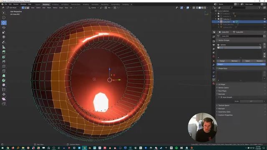Open the Edit Mode dropdown
The height and width of the screenshot is (150, 267).
pyautogui.click(x=13, y=7)
